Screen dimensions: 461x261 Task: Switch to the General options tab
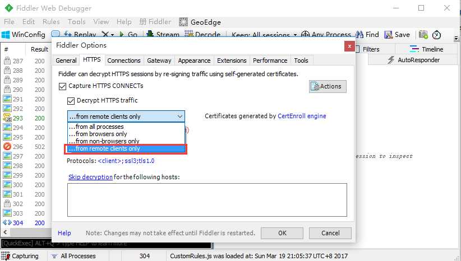click(x=66, y=60)
